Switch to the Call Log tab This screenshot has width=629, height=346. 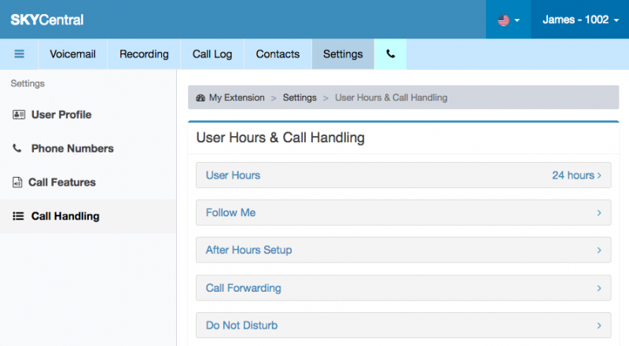(212, 53)
